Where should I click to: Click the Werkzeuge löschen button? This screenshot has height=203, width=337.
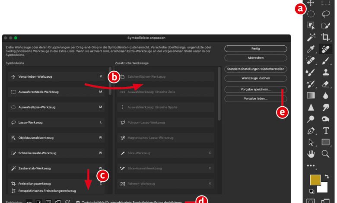tap(255, 78)
